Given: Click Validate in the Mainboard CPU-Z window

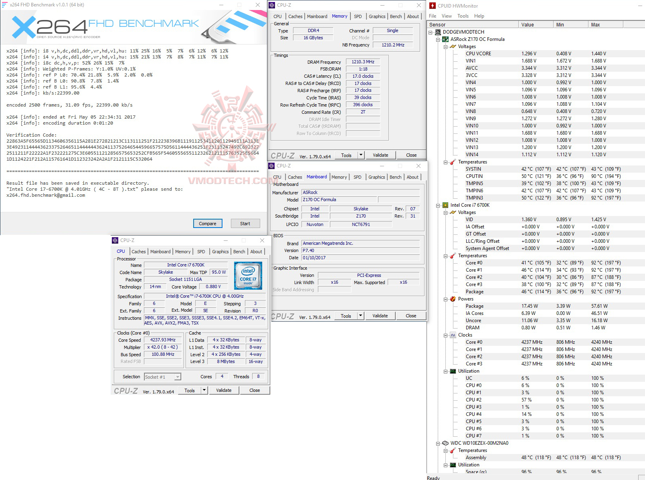Looking at the screenshot, I should (380, 316).
